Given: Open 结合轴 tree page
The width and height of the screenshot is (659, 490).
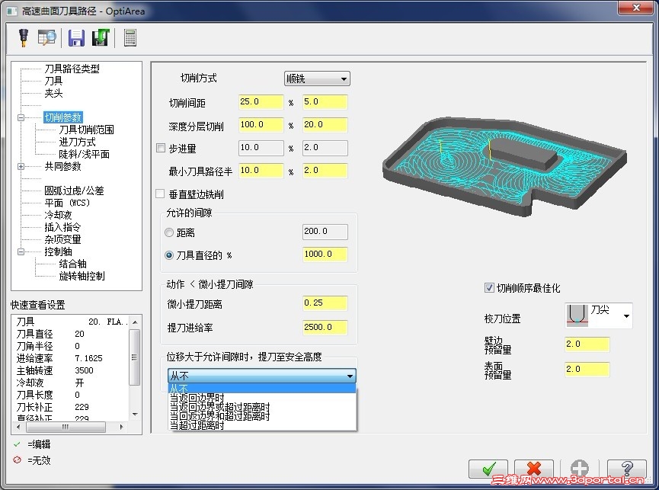Looking at the screenshot, I should 72,264.
